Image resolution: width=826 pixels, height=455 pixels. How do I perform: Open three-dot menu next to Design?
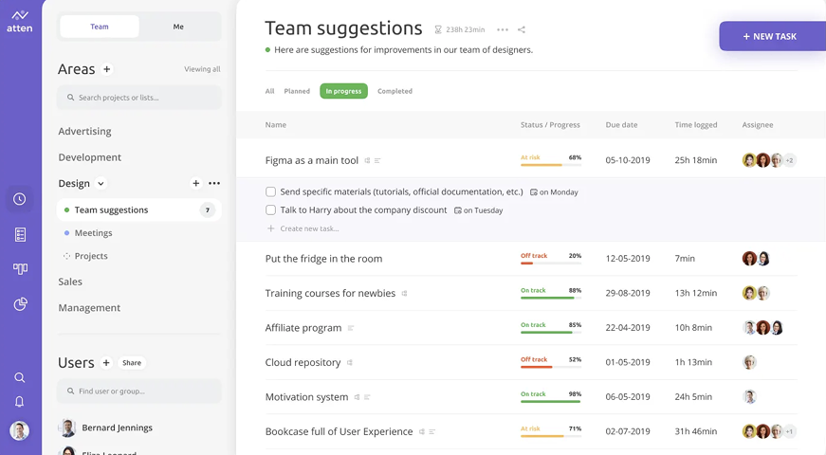(214, 184)
